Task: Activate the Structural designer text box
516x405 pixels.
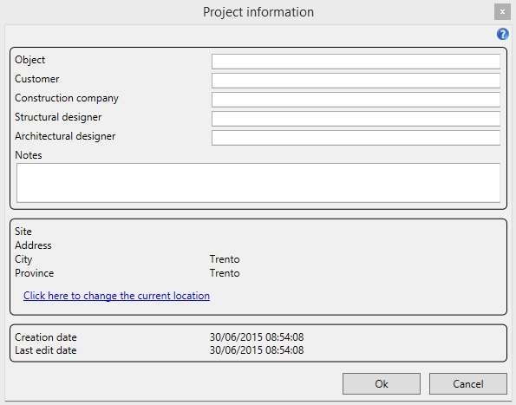Action: [x=356, y=119]
